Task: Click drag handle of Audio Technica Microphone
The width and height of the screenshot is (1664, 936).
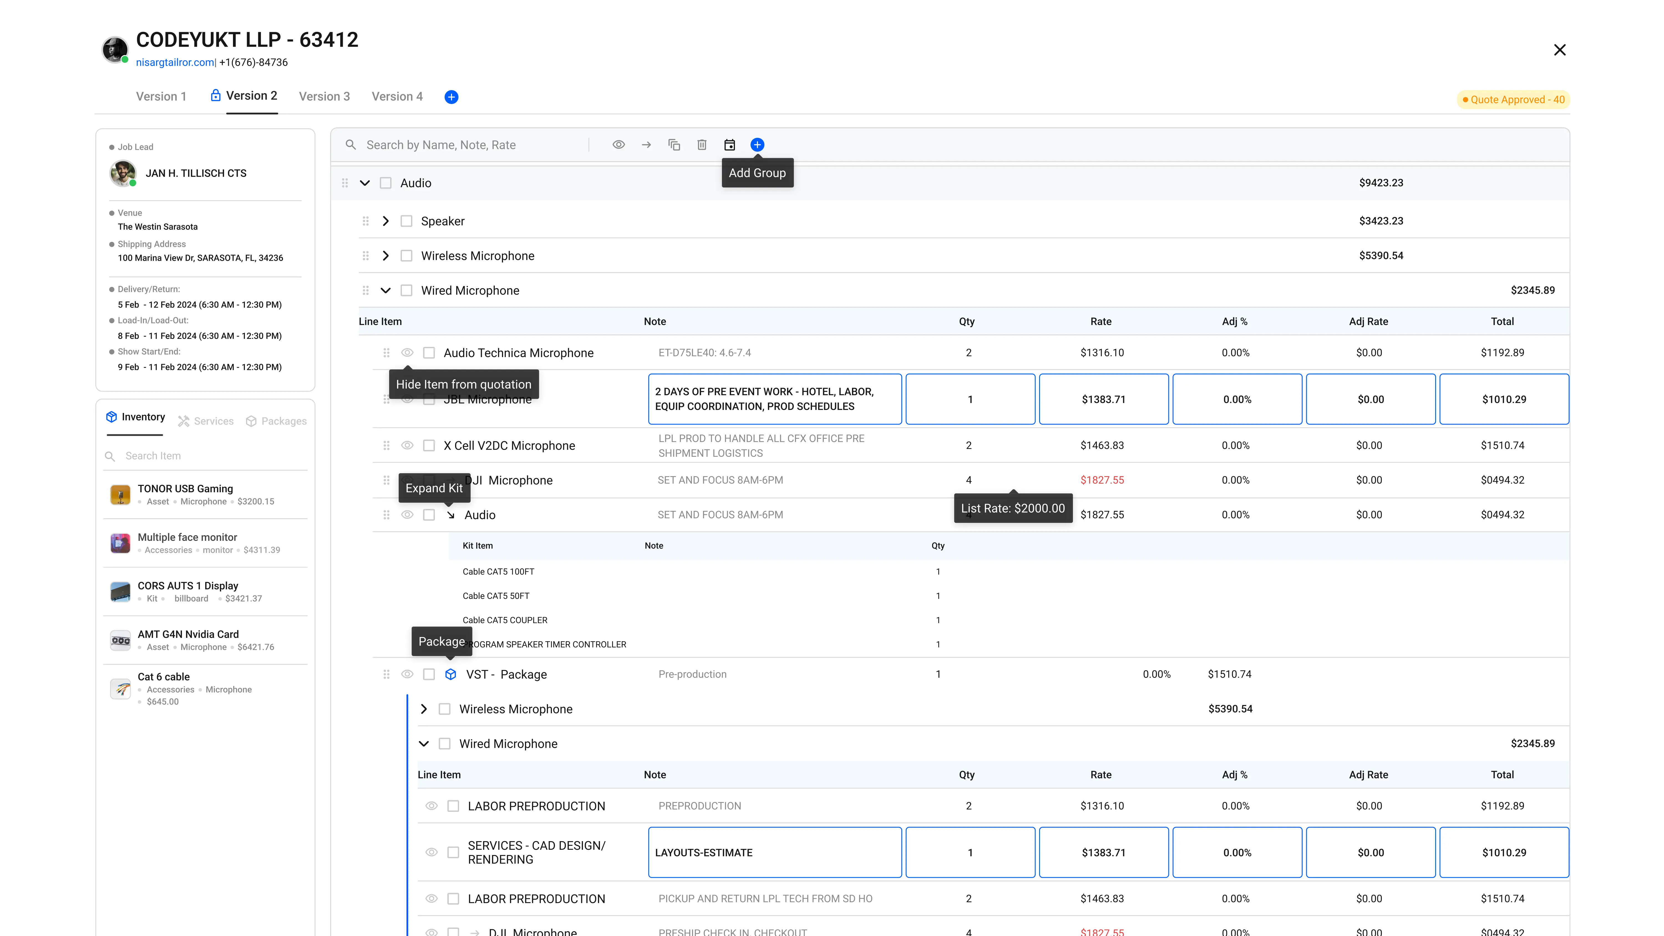Action: (x=386, y=353)
